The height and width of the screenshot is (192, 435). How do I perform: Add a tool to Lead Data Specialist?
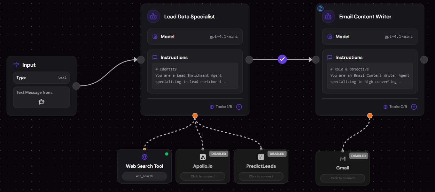[239, 107]
